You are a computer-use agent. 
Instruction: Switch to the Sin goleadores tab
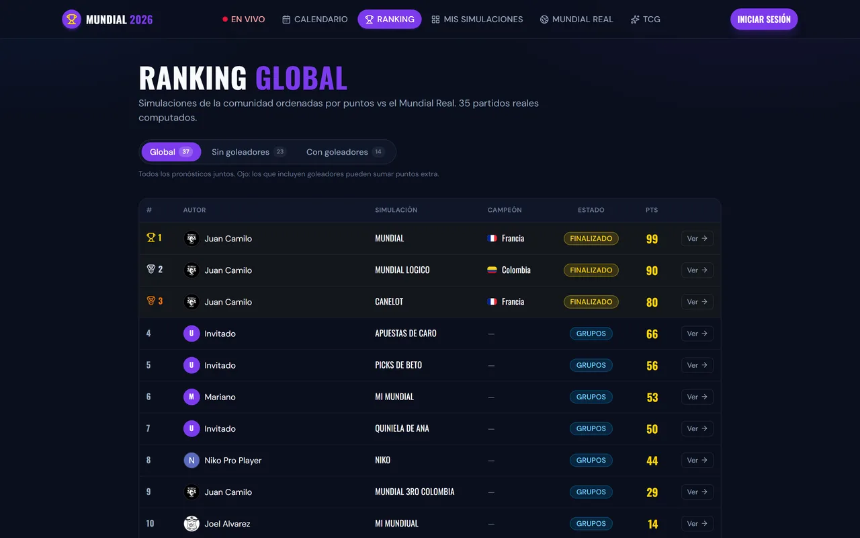[249, 152]
